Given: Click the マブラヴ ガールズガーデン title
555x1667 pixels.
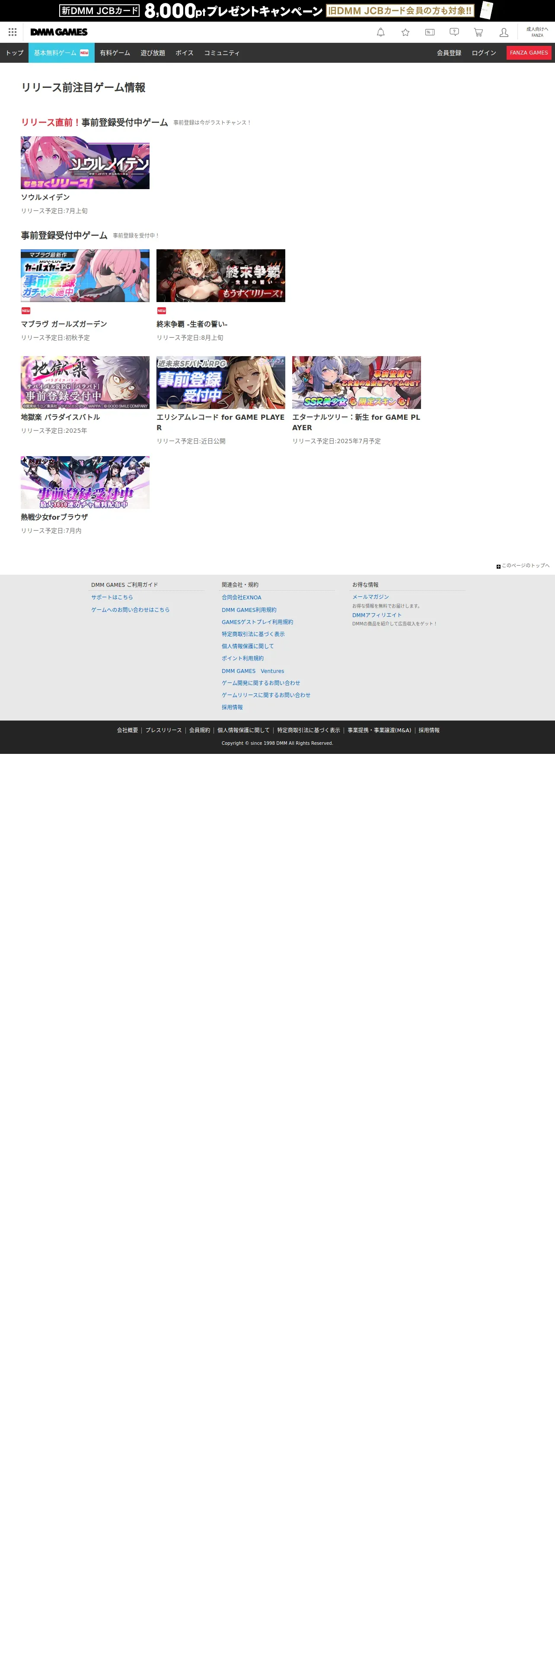Looking at the screenshot, I should coord(64,324).
